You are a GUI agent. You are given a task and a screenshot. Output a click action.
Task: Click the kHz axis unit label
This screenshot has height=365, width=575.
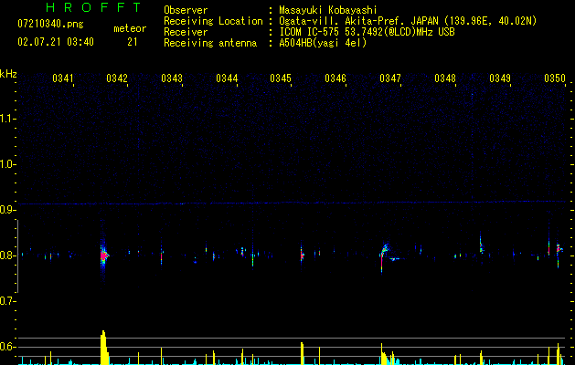pos(8,74)
